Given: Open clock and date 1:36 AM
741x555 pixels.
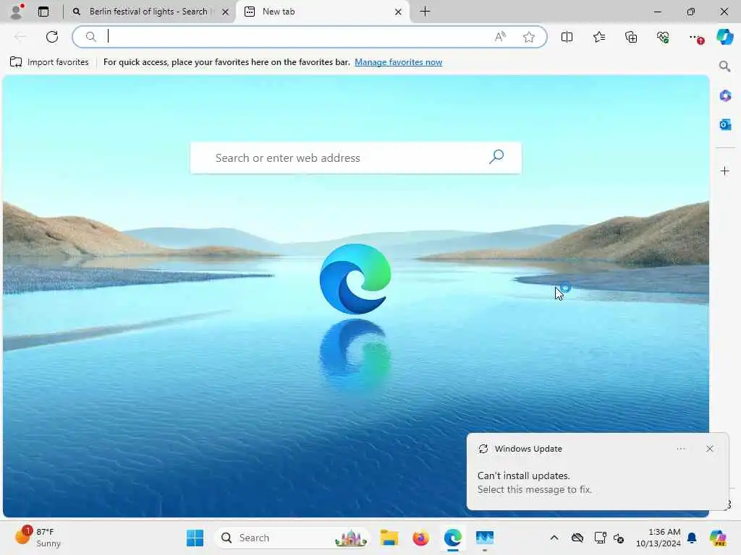Looking at the screenshot, I should pyautogui.click(x=658, y=538).
